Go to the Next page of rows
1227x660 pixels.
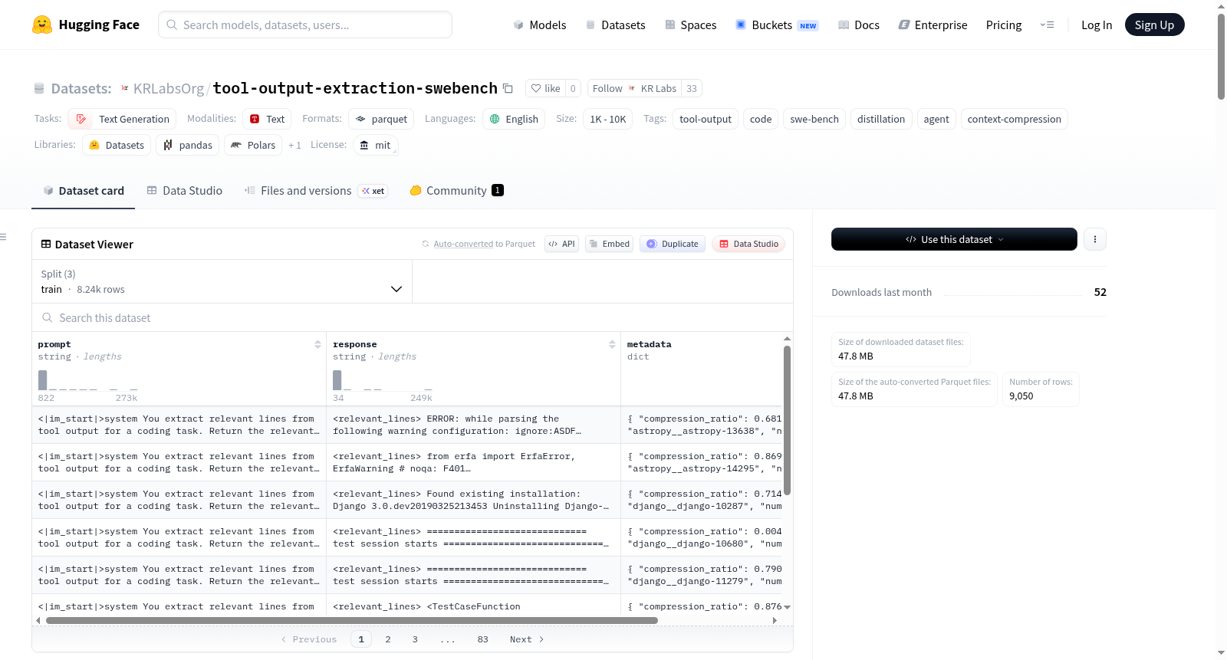[x=527, y=639]
